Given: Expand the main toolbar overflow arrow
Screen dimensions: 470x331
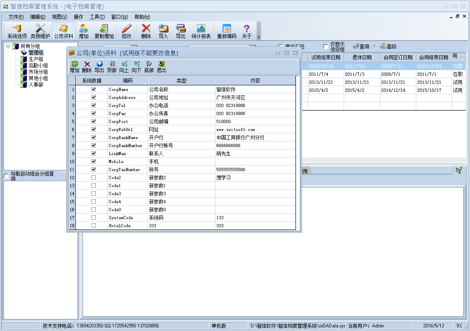Looking at the screenshot, I should point(259,37).
